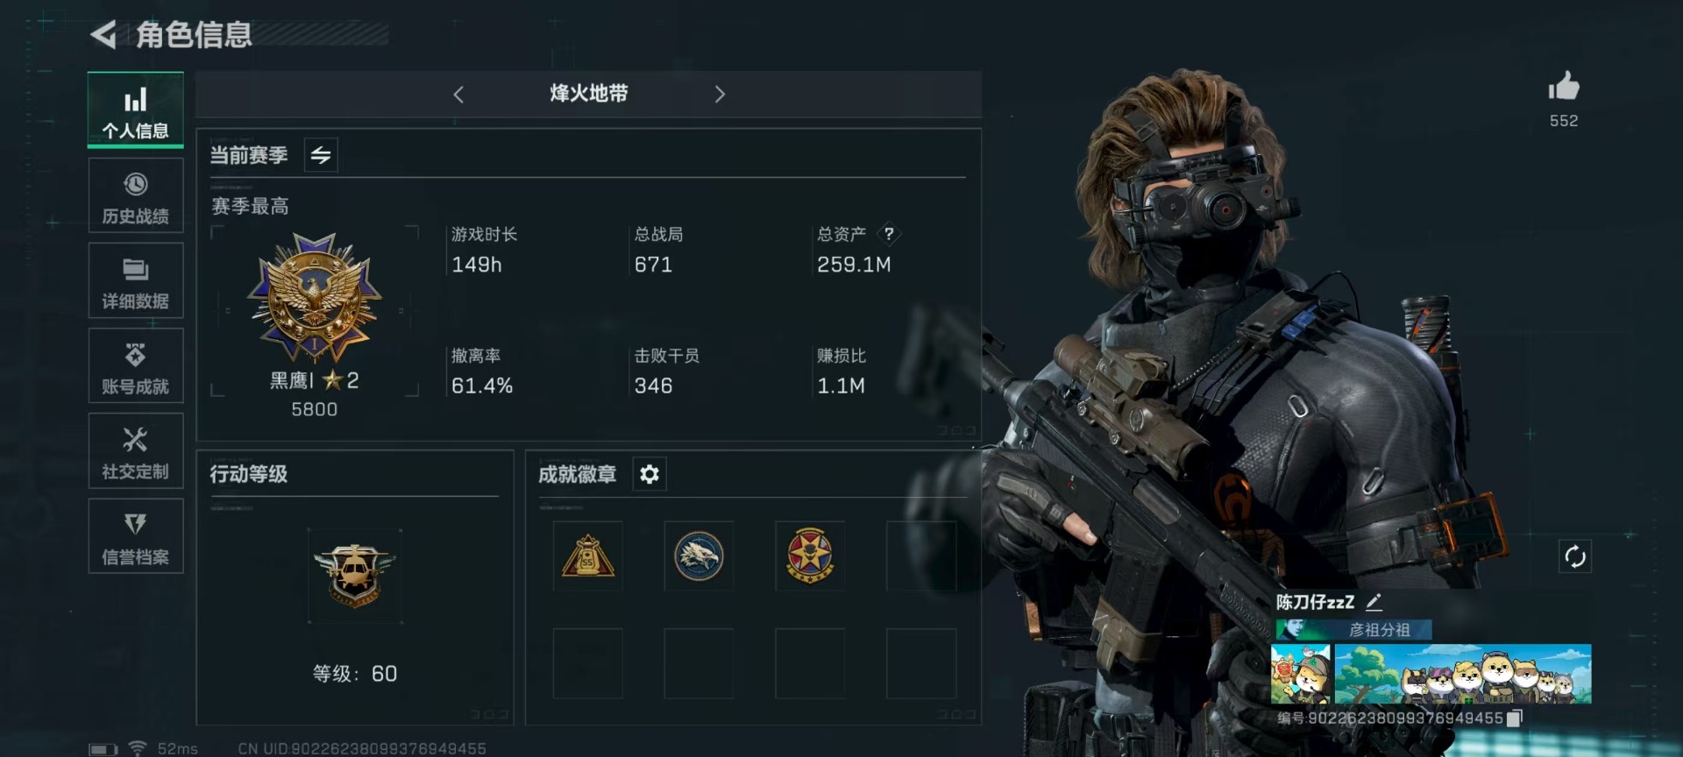
Task: Open the 详细数据 tab
Action: [136, 281]
